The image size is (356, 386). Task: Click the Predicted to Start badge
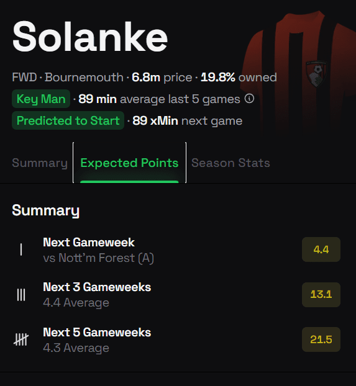(x=68, y=120)
